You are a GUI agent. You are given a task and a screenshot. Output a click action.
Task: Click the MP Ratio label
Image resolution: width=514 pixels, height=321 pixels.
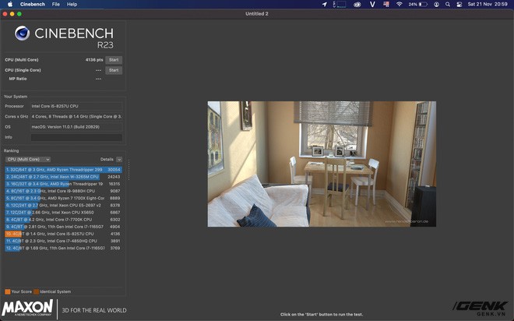18,79
